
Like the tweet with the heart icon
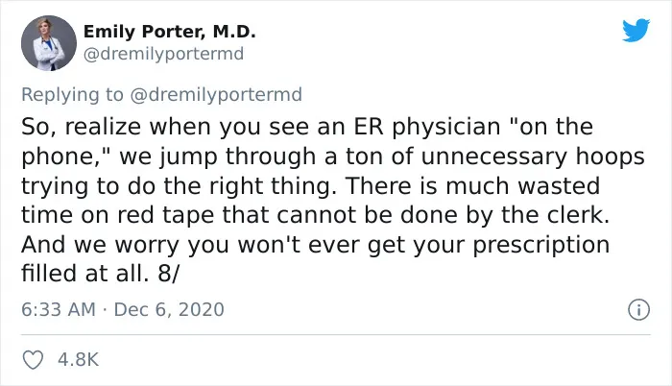[x=33, y=359]
